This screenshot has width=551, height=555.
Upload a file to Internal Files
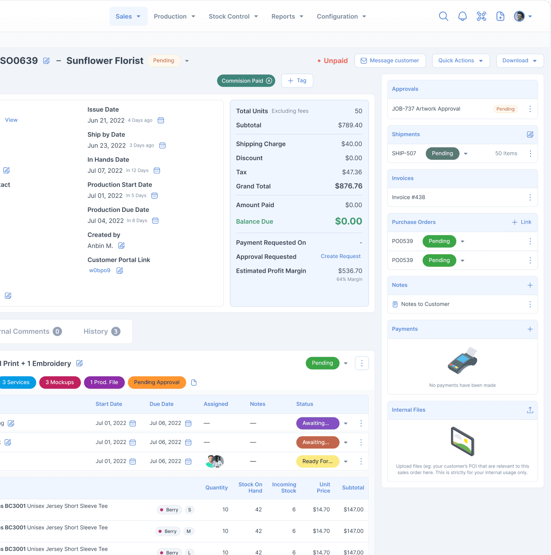(530, 410)
